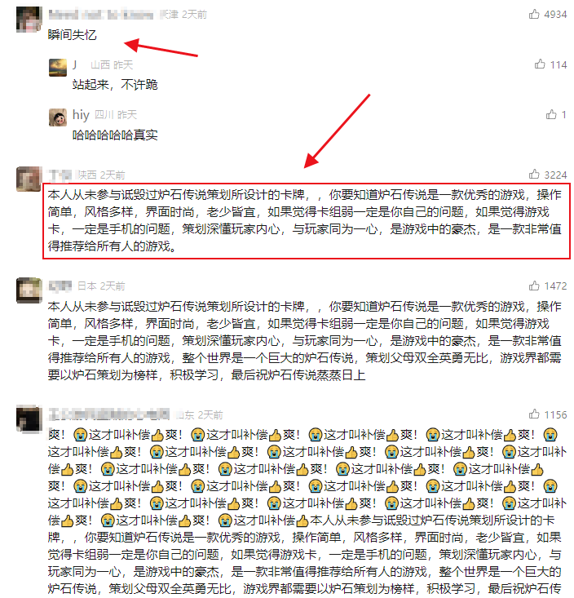The image size is (574, 598).
Task: Click reply text 哈哈哈哈哈真实
Action: pyautogui.click(x=115, y=135)
